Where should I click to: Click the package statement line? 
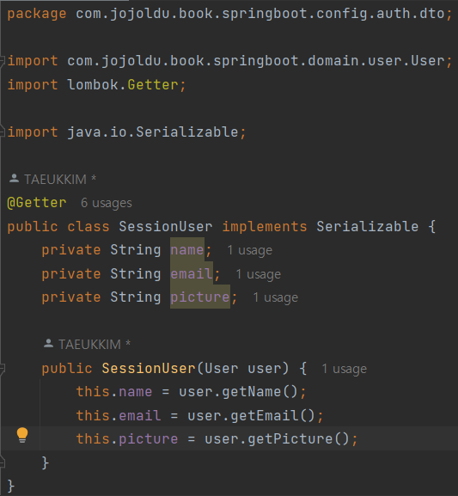point(229,14)
